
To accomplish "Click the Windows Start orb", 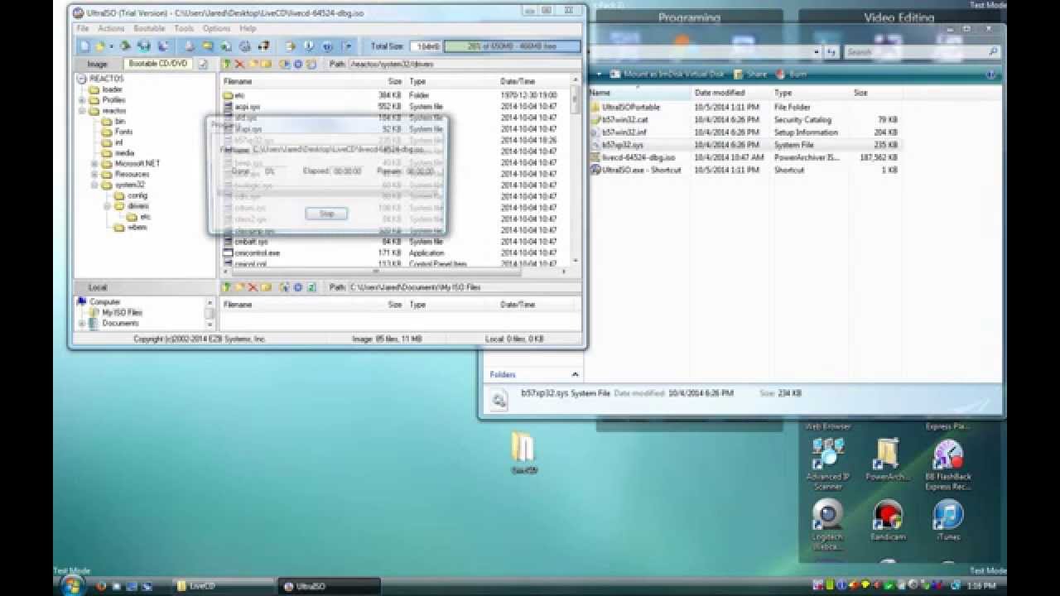I will (x=72, y=585).
